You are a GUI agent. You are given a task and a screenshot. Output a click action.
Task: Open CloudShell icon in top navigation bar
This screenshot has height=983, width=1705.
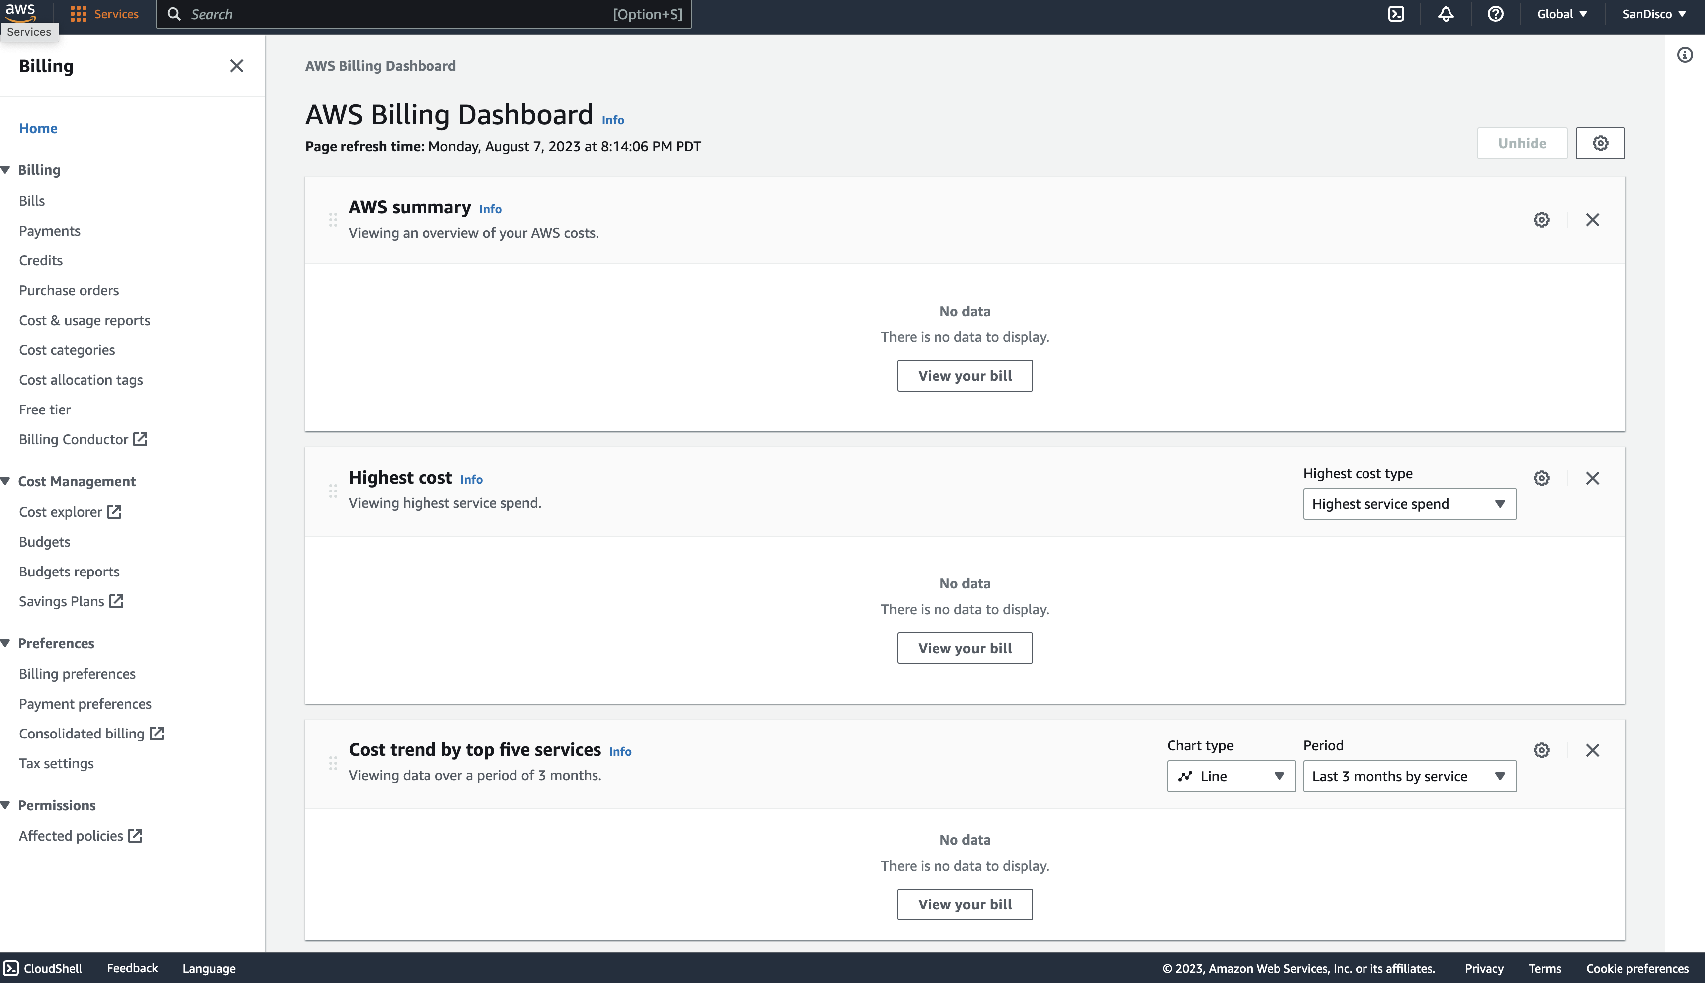[x=1396, y=14]
